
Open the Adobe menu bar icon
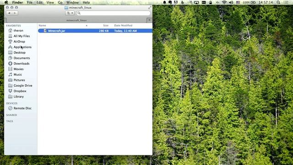[176, 2]
